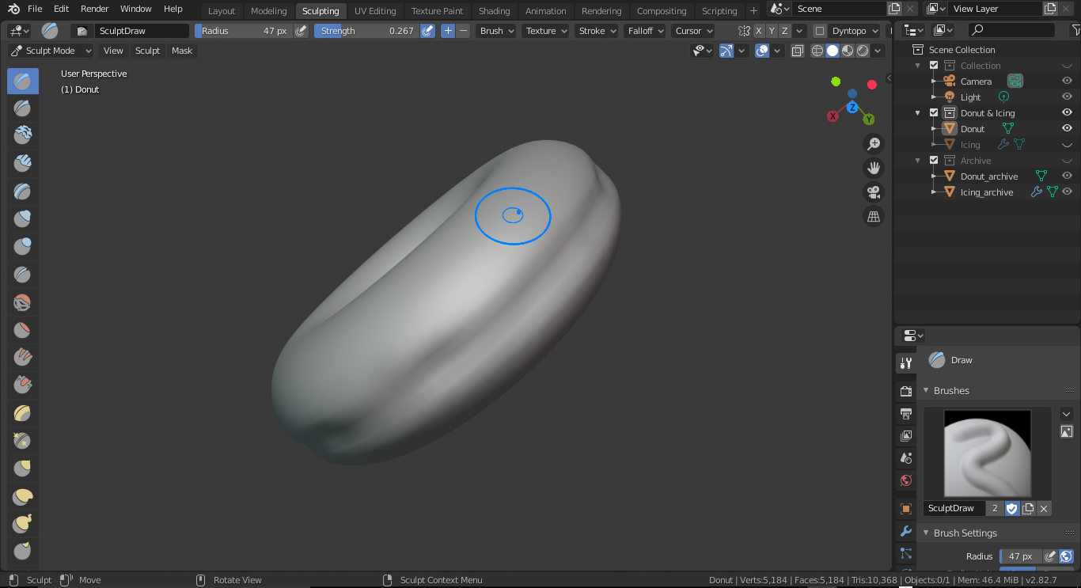Open the Output properties tab

[x=906, y=413]
